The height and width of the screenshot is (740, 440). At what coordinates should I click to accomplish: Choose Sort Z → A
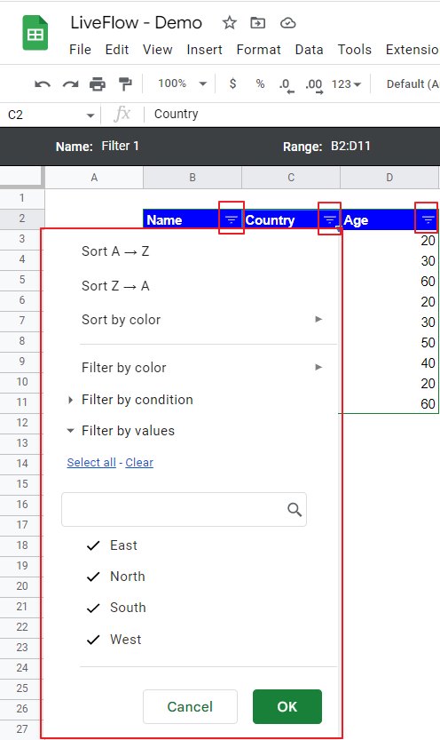click(115, 285)
